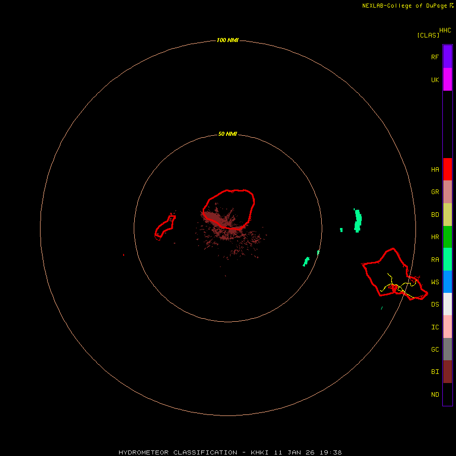Select the GC gray legend swatch
The height and width of the screenshot is (456, 456).
pyautogui.click(x=447, y=349)
